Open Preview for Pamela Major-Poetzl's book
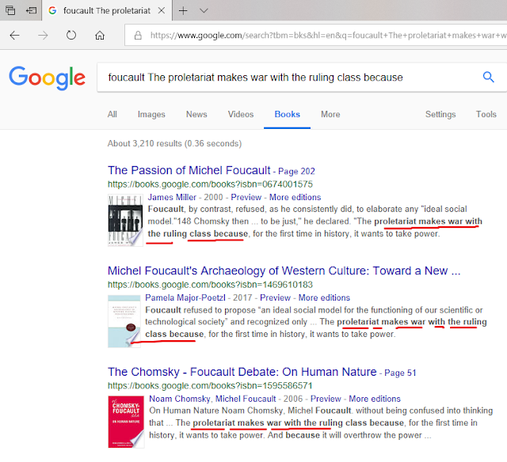Image resolution: width=507 pixels, height=462 pixels. pyautogui.click(x=275, y=297)
